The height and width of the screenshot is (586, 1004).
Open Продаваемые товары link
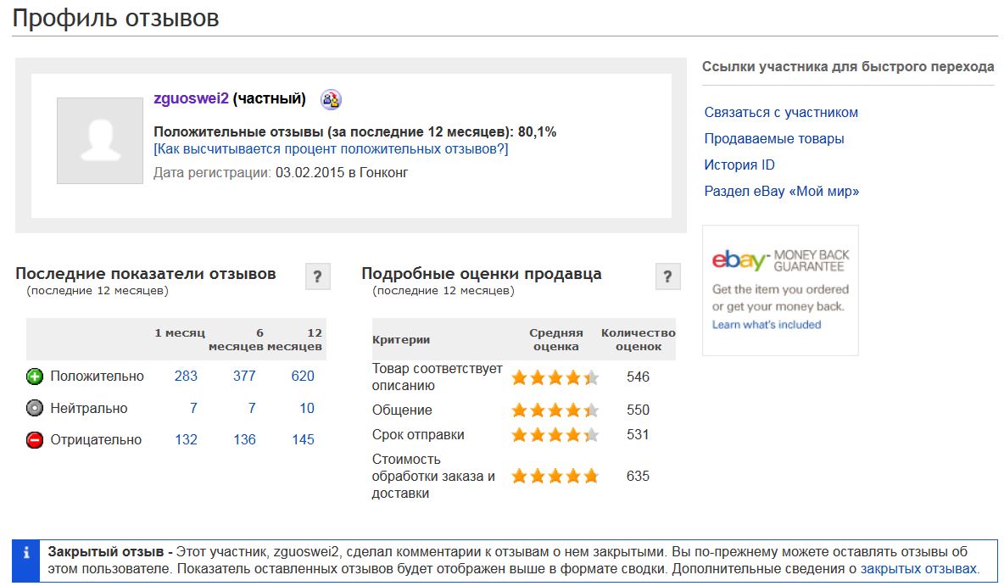point(774,139)
